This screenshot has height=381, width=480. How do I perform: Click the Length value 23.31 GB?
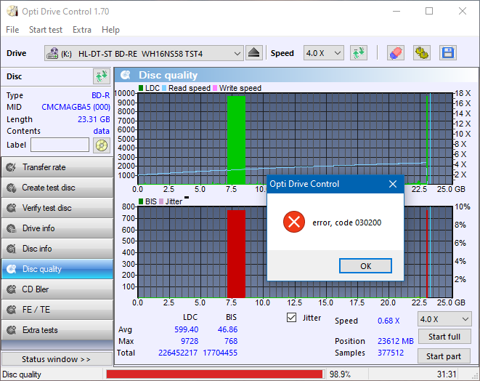(x=94, y=119)
